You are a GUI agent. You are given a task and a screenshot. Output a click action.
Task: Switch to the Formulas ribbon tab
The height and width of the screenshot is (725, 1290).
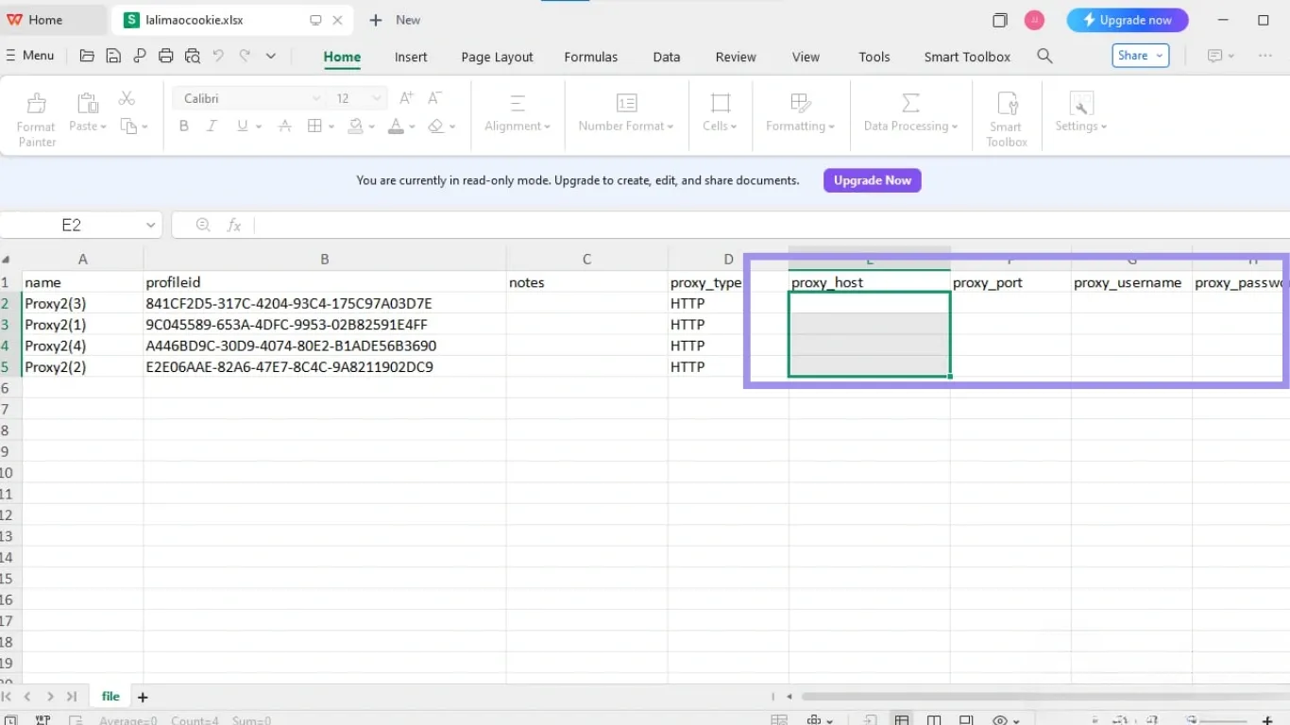pos(590,57)
